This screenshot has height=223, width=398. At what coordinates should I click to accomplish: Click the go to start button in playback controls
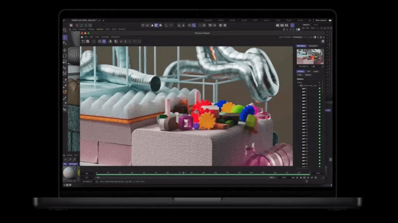(293, 178)
